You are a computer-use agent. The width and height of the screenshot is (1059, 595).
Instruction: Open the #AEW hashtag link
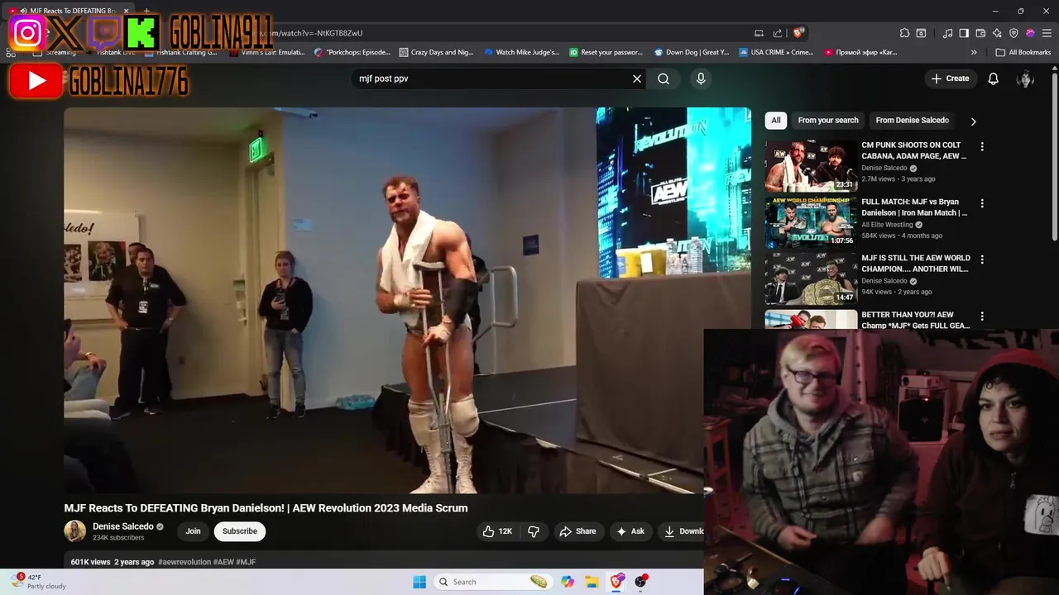[223, 562]
